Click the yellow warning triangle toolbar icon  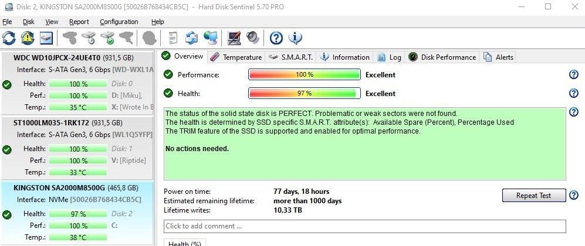tap(28, 38)
